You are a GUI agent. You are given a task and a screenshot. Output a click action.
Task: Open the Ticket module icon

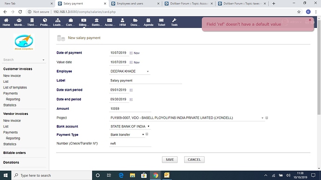pos(161,20)
